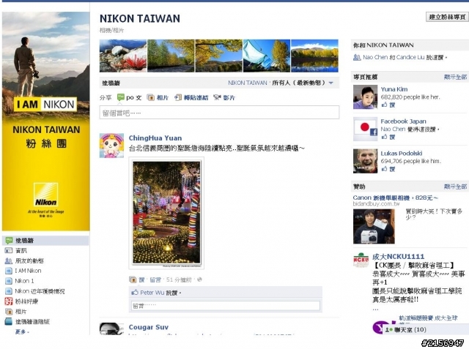Image resolution: width=469 pixels, height=349 pixels.
Task: Click thumbs-up icon under Yuna Kim
Action: (x=384, y=105)
